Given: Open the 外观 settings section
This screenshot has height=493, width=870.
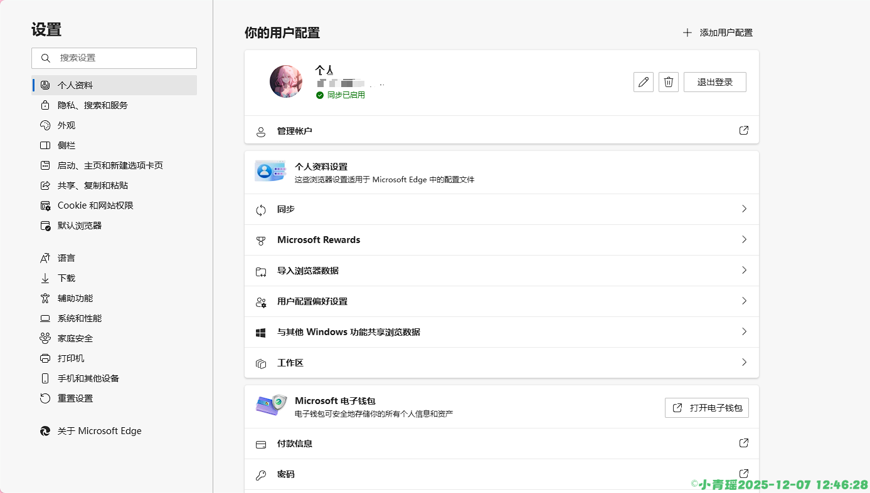Looking at the screenshot, I should click(x=114, y=125).
